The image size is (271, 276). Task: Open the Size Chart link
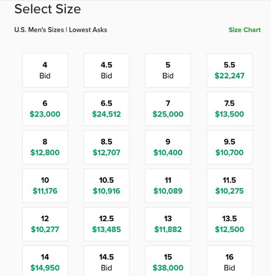tap(244, 30)
